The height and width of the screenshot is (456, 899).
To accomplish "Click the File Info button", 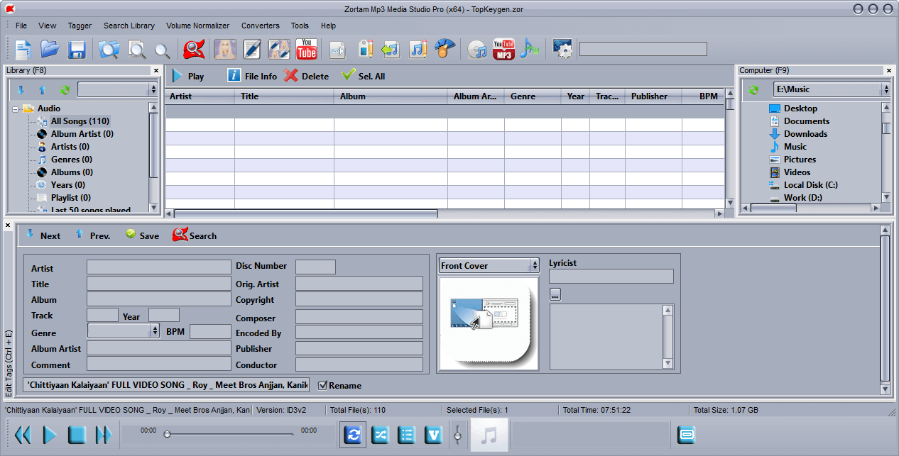I will 252,76.
